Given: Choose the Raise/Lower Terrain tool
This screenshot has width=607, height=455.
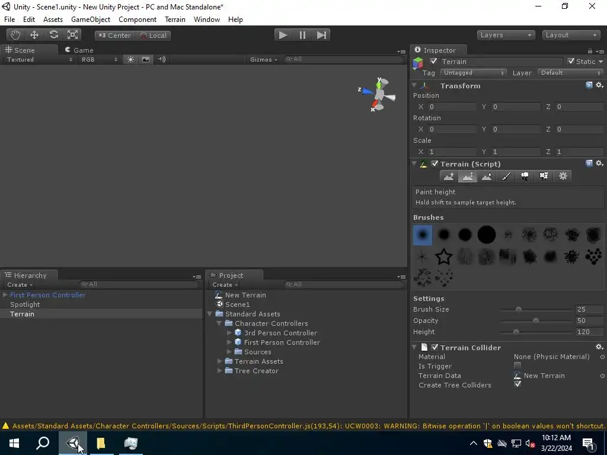Looking at the screenshot, I should pos(449,177).
